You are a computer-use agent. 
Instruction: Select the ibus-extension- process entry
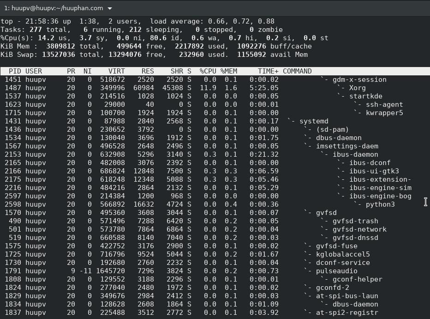380,179
